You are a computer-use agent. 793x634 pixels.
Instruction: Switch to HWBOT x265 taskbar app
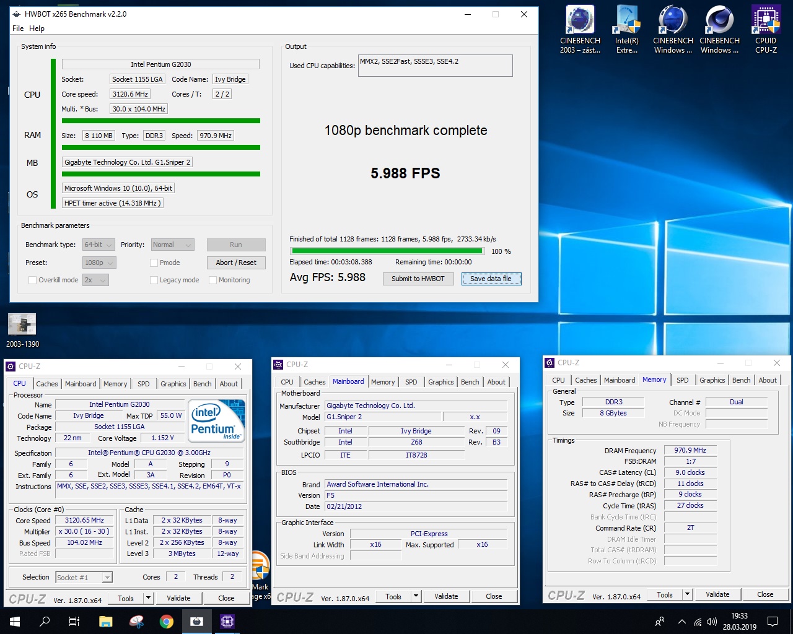197,622
